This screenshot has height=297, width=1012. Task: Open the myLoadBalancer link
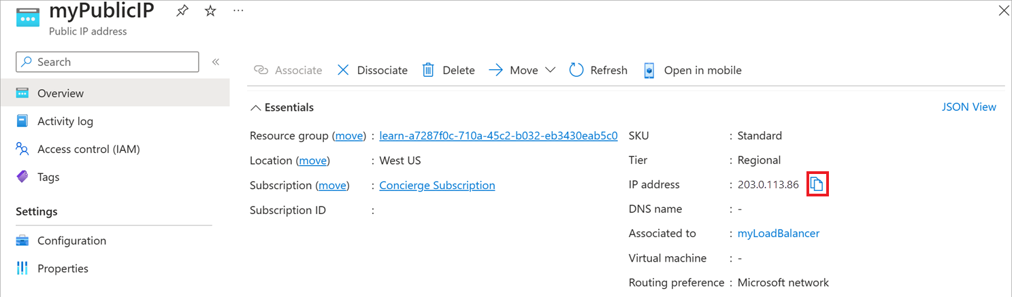(x=779, y=233)
